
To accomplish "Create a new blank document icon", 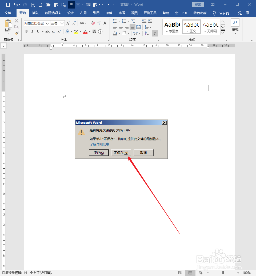I will coord(40,5).
